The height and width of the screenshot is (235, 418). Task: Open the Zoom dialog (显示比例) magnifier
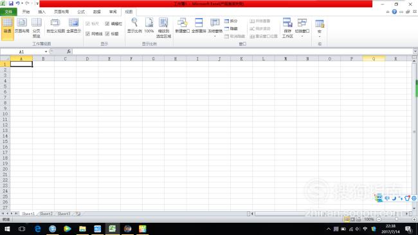click(x=134, y=26)
